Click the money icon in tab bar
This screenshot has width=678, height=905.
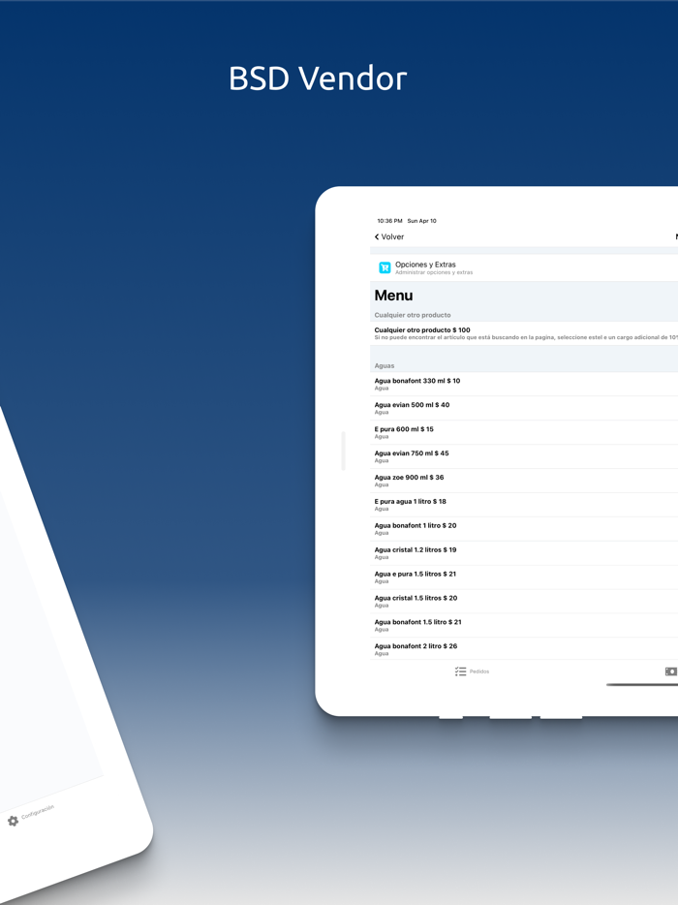670,671
